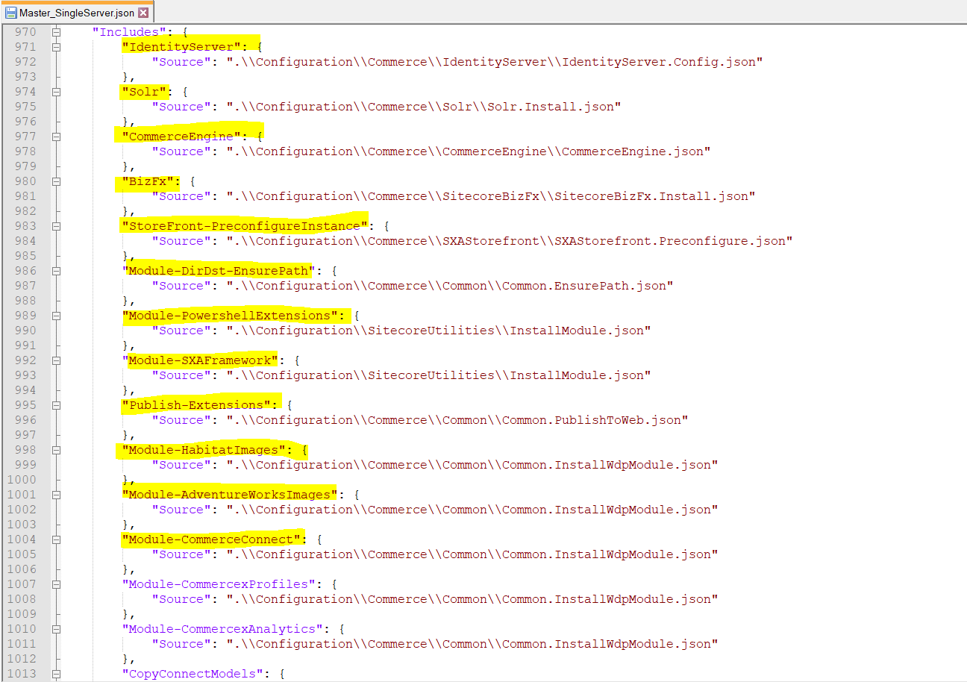The height and width of the screenshot is (682, 967).
Task: Click the save icon on file tab
Action: click(x=11, y=13)
